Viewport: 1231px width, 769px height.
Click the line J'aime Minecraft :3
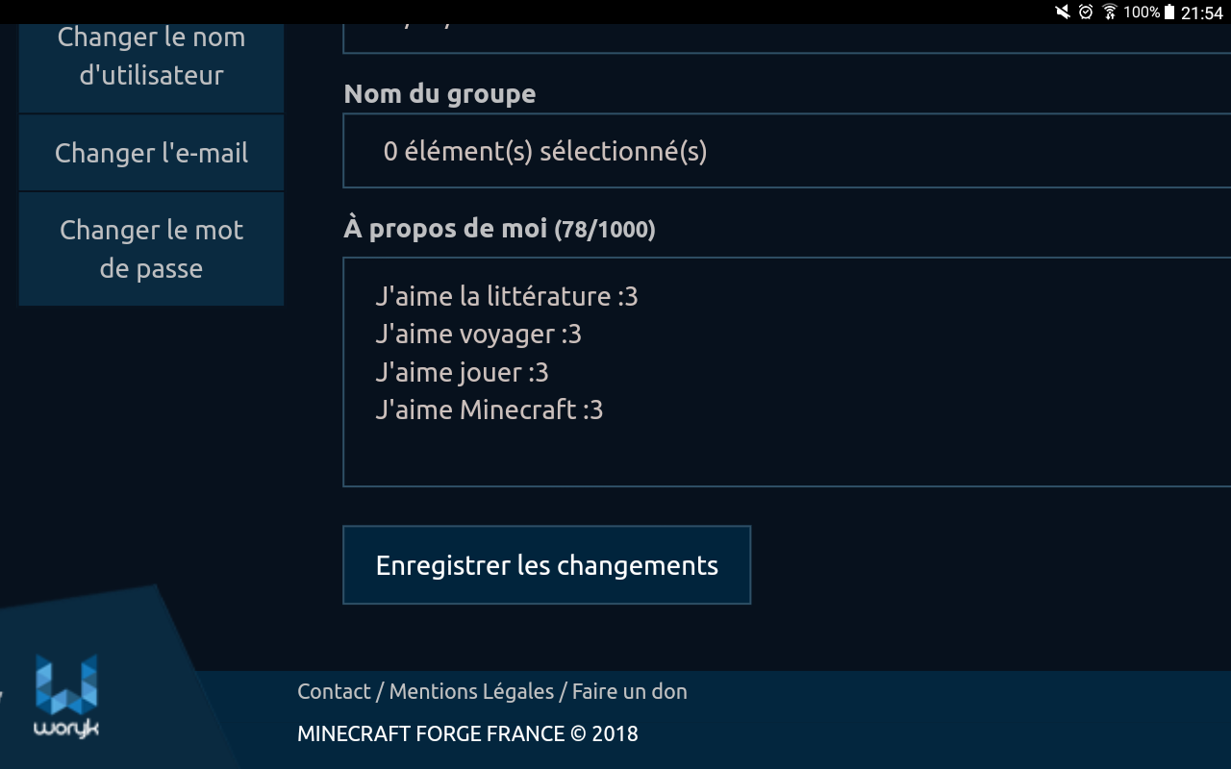489,409
